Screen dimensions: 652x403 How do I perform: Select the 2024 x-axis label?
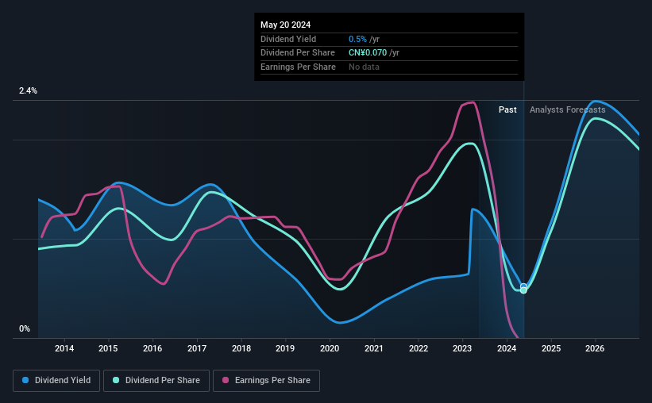(507, 348)
